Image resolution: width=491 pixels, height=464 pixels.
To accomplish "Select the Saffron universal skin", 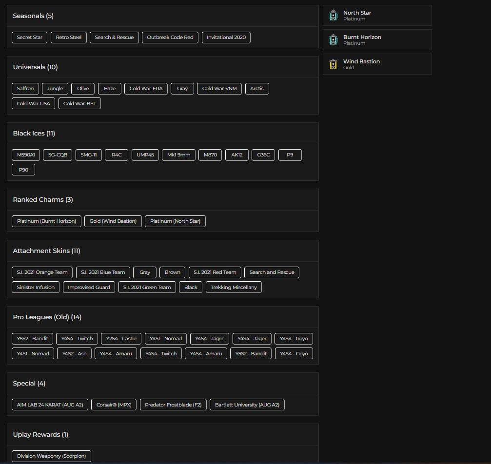I will tap(25, 89).
